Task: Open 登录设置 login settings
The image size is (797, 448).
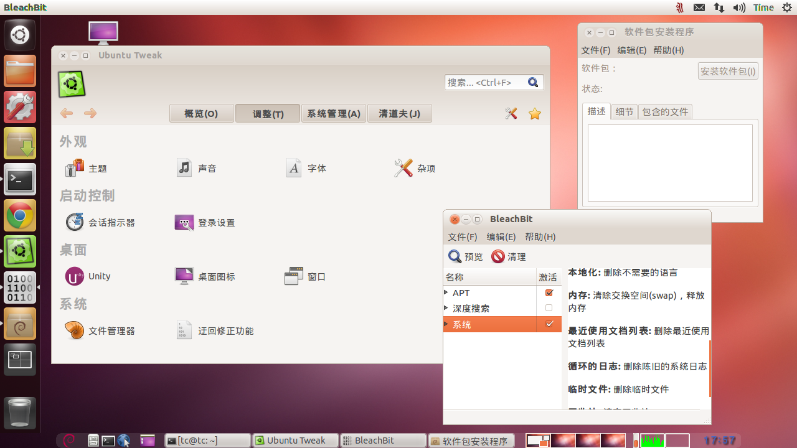Action: coord(205,222)
